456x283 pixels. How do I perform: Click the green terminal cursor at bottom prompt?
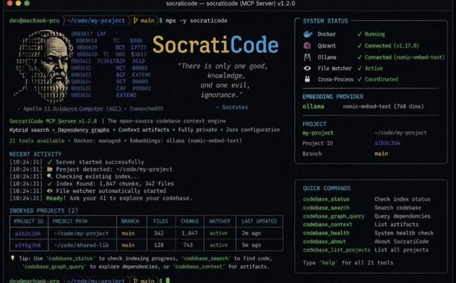point(168,280)
